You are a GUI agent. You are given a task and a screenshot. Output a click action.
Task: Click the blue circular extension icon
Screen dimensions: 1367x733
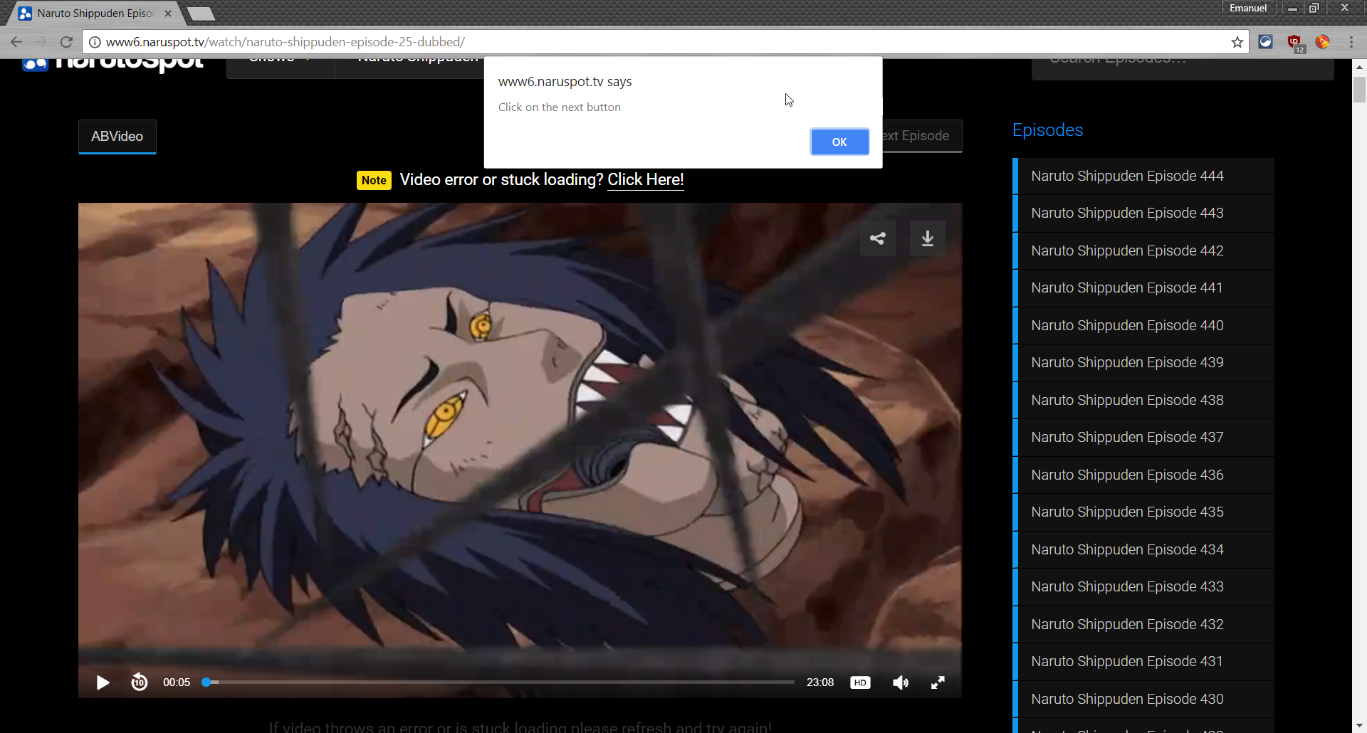pyautogui.click(x=1265, y=42)
